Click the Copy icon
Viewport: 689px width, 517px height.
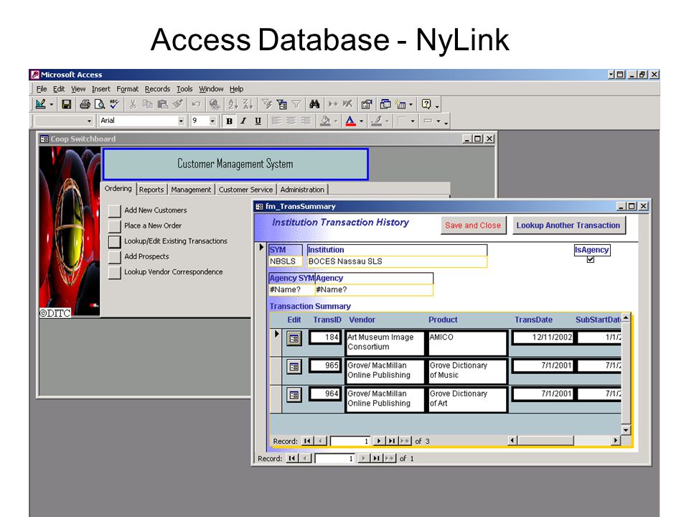pyautogui.click(x=148, y=104)
